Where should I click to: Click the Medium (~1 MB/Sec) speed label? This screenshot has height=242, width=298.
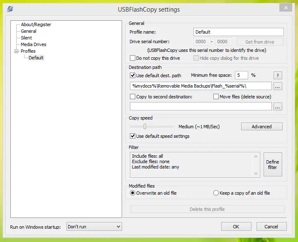[199, 127]
